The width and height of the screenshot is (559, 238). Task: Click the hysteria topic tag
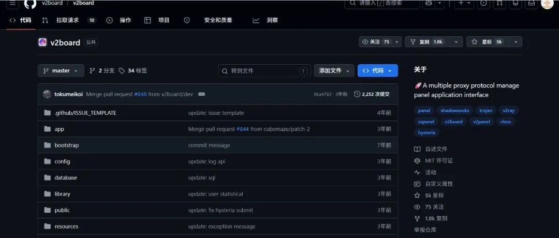tap(426, 132)
